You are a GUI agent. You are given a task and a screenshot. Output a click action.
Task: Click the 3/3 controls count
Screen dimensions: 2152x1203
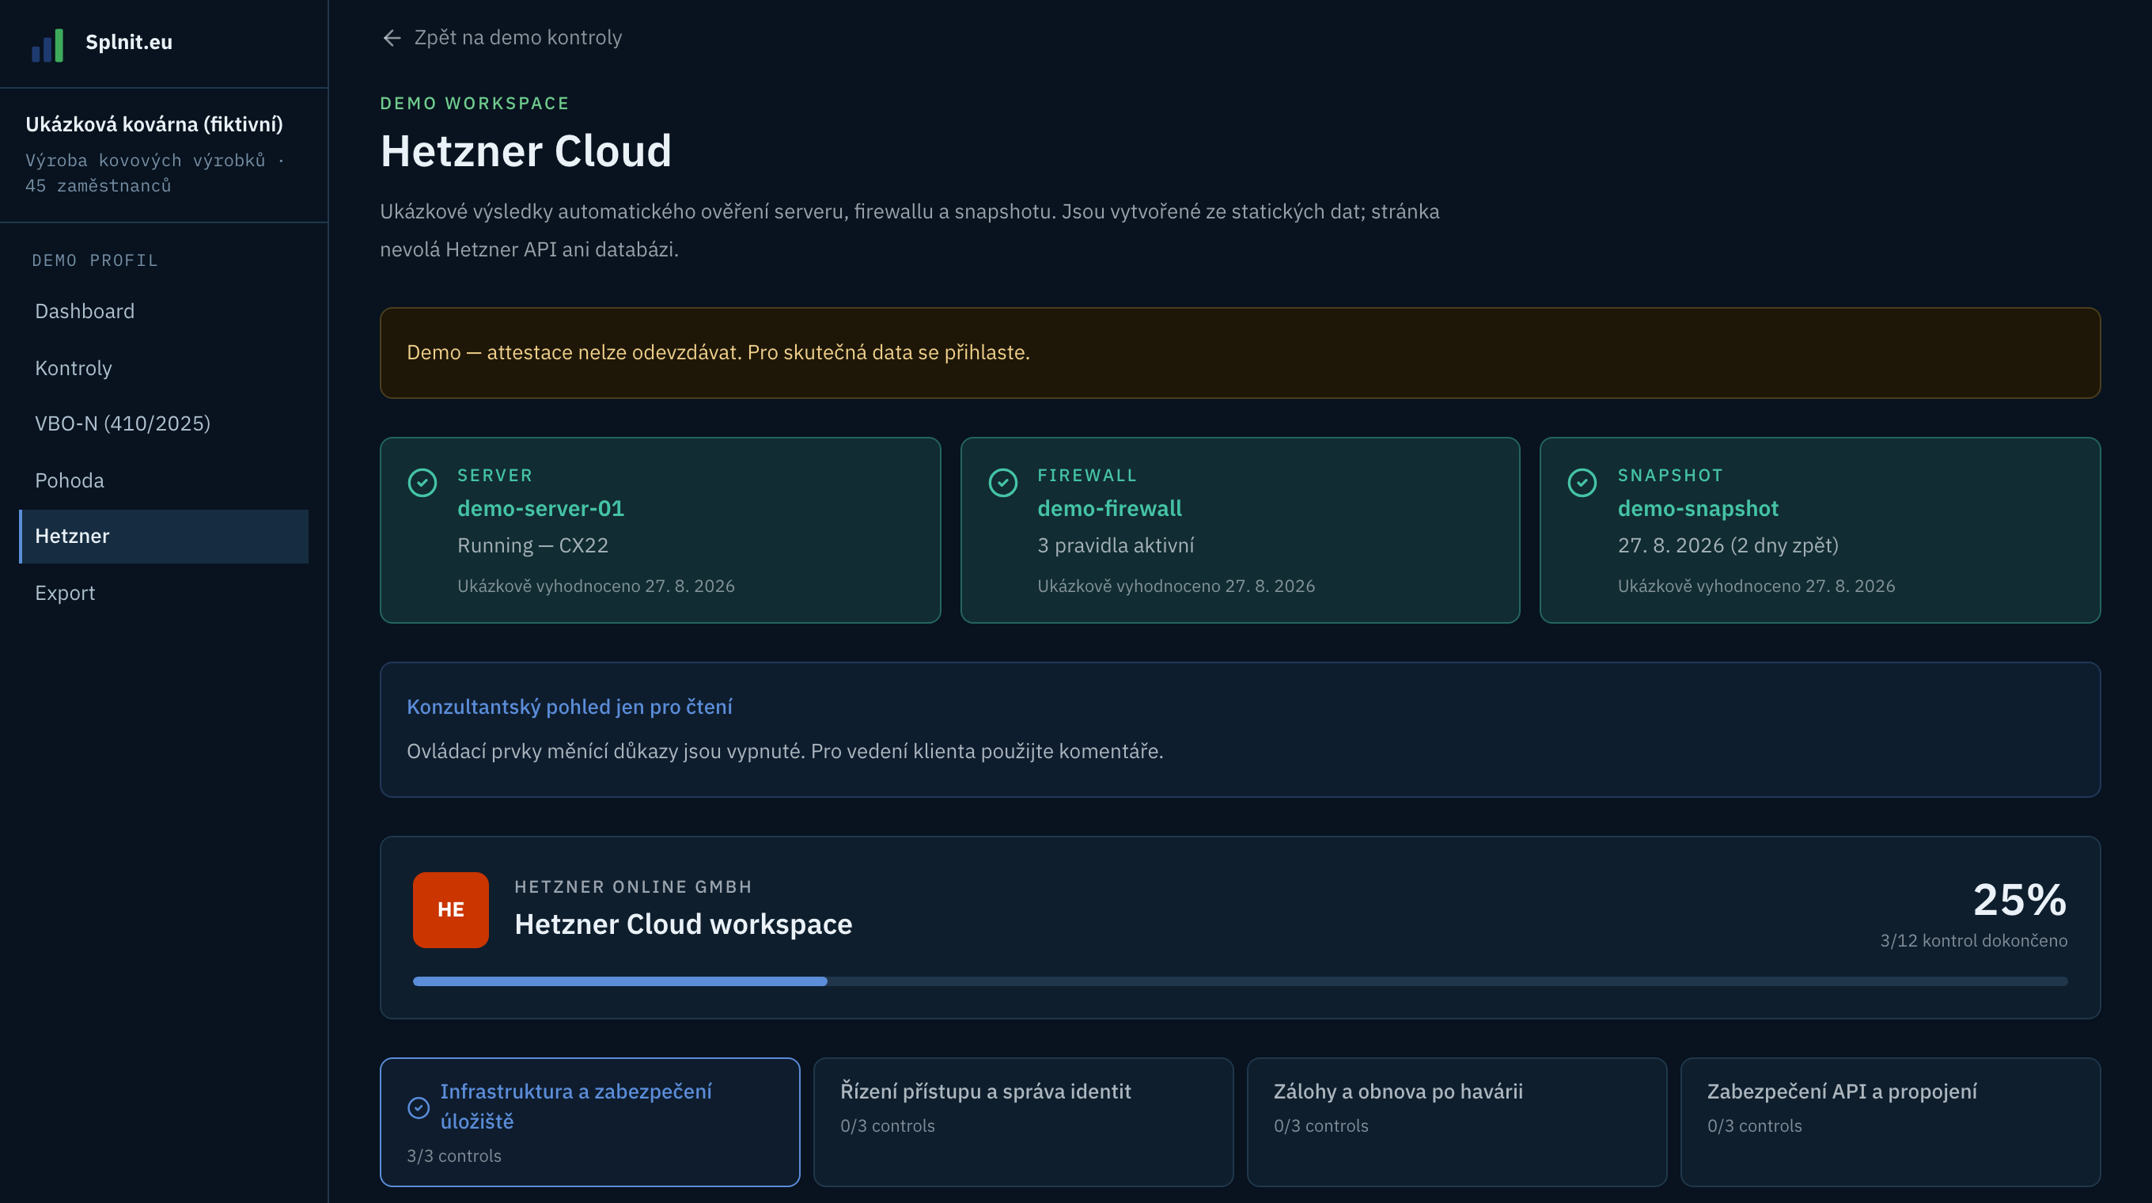(453, 1156)
